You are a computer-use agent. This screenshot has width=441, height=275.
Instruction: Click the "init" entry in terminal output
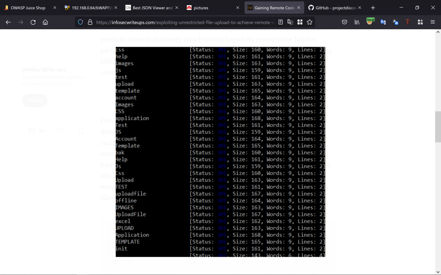[122, 249]
